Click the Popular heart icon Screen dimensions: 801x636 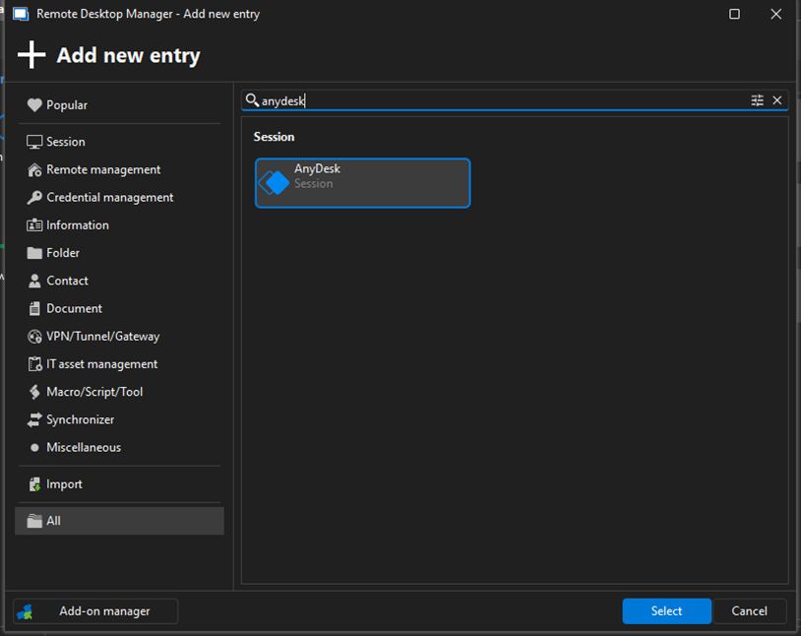(x=34, y=104)
